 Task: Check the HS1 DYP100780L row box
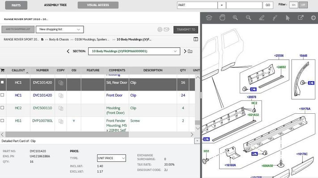coord(2,120)
